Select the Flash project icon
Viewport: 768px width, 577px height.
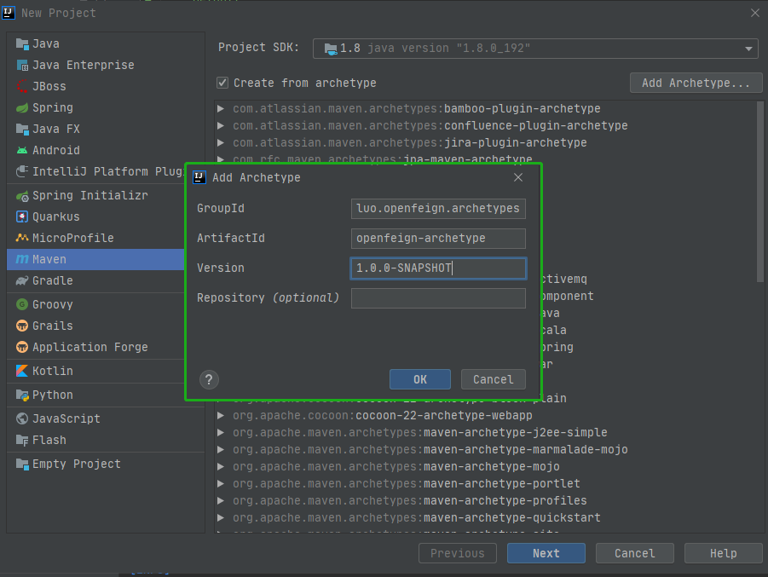tap(22, 441)
